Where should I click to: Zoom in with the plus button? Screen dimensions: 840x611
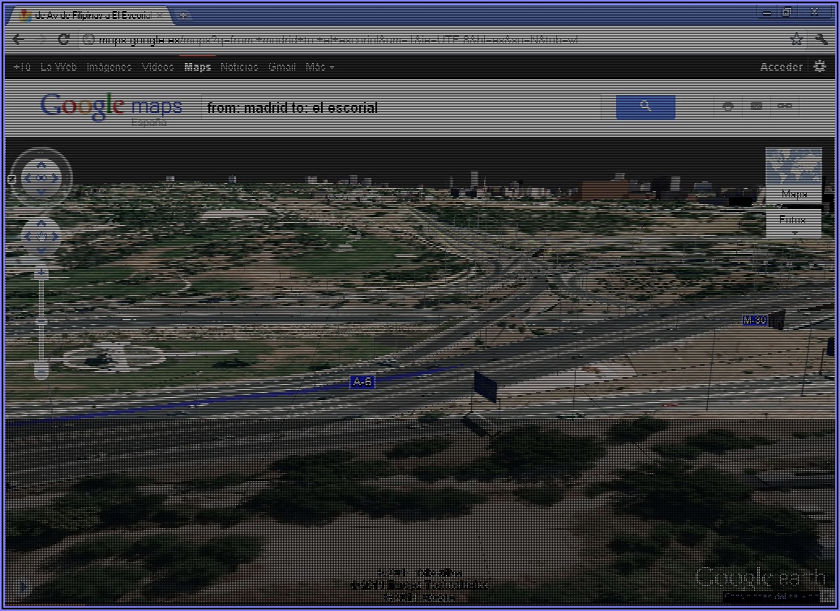(41, 273)
